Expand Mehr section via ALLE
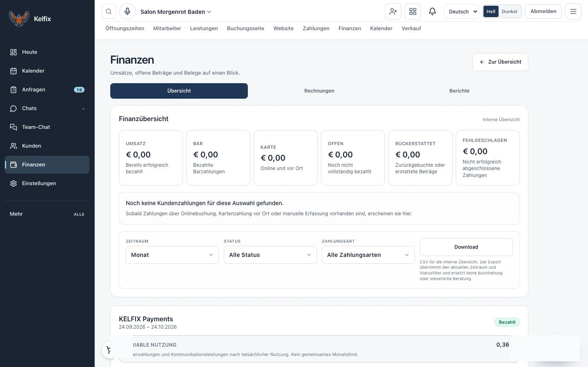 coord(79,214)
